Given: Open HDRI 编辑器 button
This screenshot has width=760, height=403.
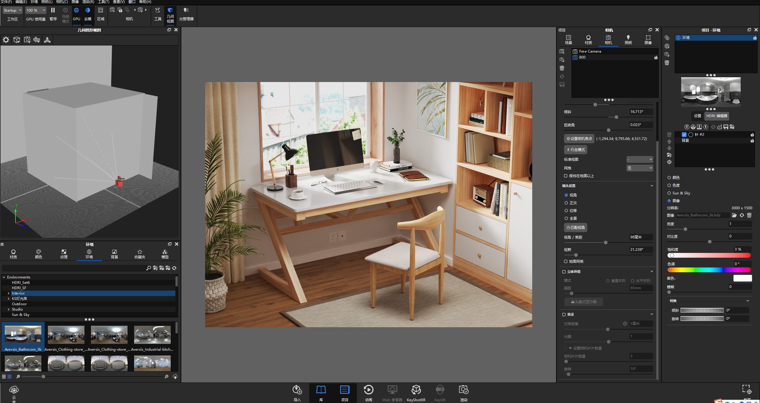Looking at the screenshot, I should point(717,116).
